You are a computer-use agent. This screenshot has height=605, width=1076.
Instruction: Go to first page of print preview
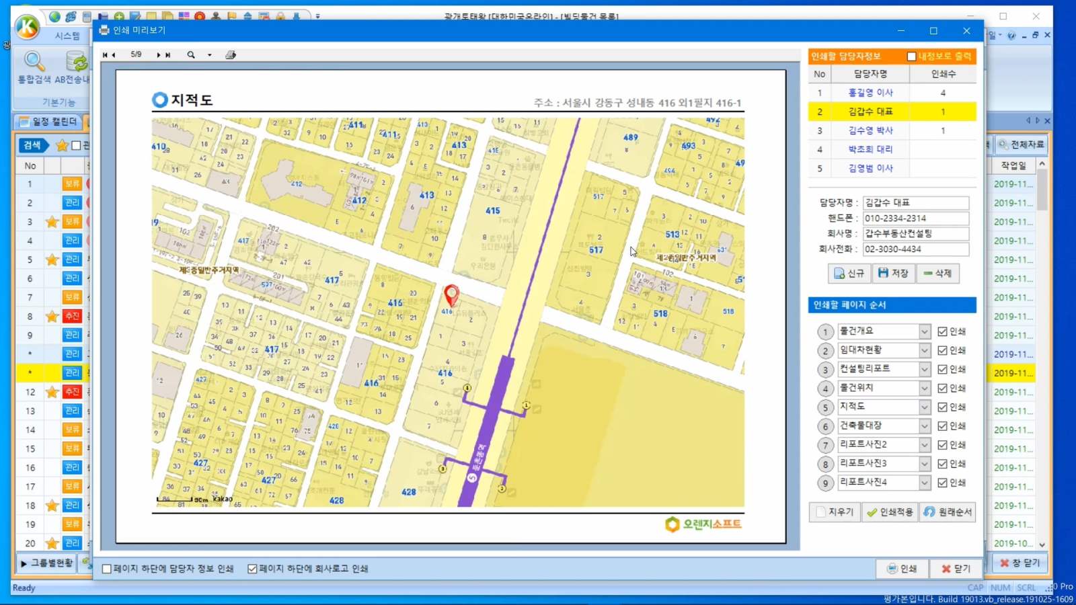pos(105,55)
